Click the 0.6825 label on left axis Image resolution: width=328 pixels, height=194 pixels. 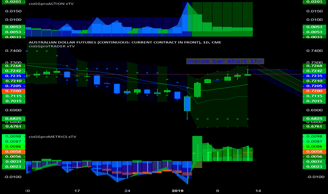click(x=14, y=119)
